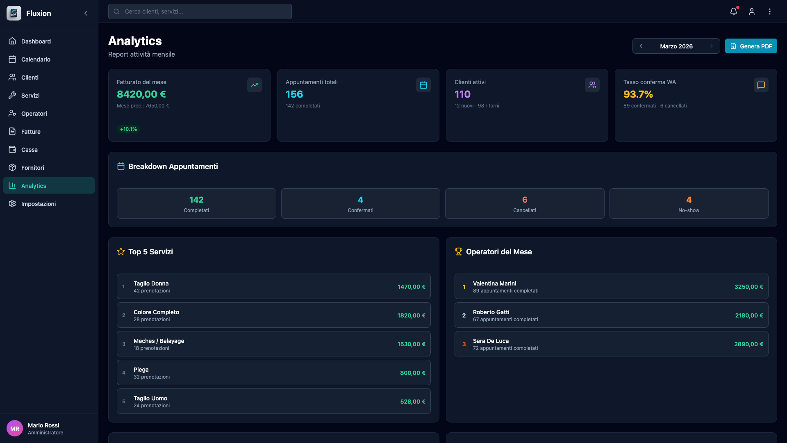
Task: Open the Fatture section
Action: [x=31, y=131]
